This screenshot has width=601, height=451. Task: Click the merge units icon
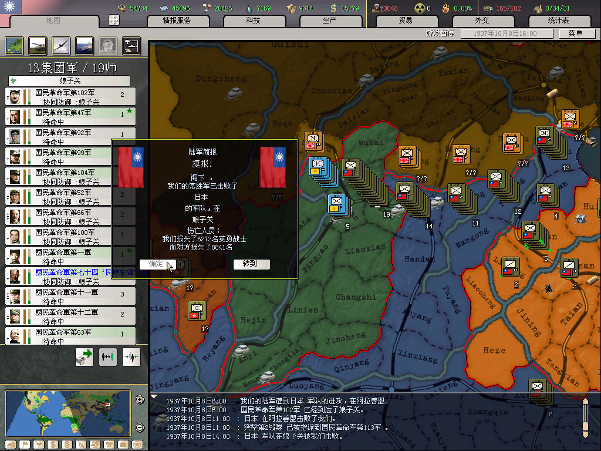(131, 357)
